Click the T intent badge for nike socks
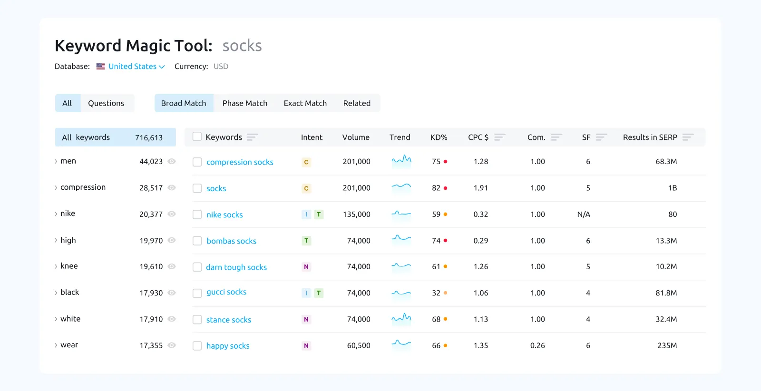Viewport: 761px width, 391px height. pyautogui.click(x=319, y=215)
